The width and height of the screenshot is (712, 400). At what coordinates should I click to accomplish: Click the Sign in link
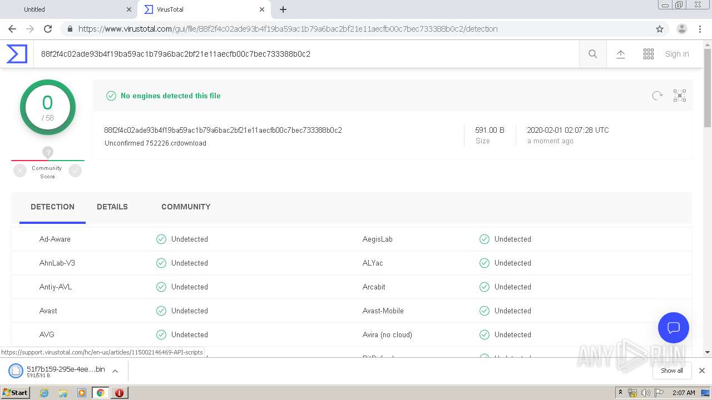click(x=677, y=54)
